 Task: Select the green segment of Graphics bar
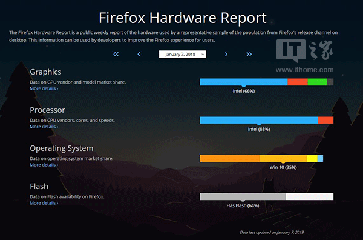(317, 82)
